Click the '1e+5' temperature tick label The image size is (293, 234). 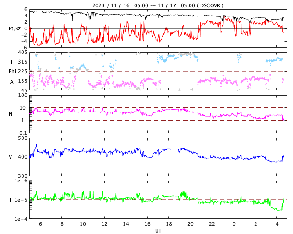click(x=21, y=200)
